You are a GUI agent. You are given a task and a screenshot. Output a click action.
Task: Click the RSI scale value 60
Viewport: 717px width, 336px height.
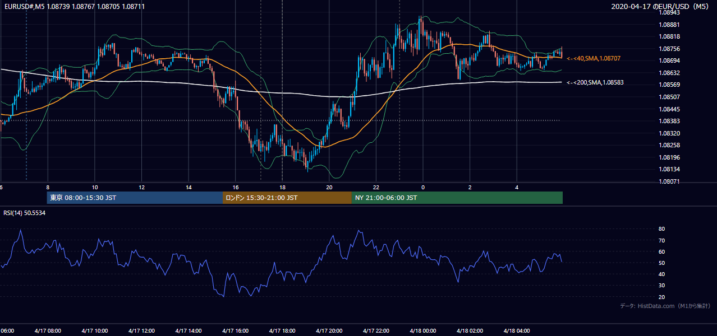click(x=662, y=251)
